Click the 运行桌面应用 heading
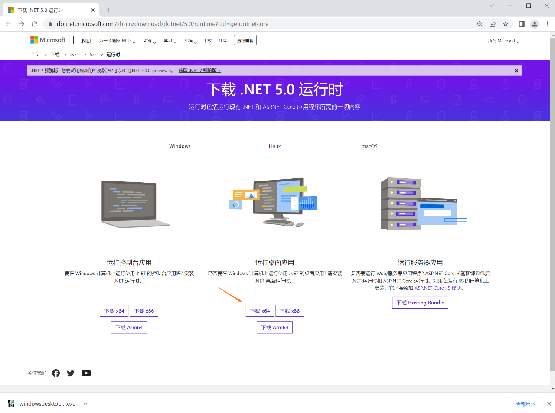The height and width of the screenshot is (413, 555). point(275,263)
